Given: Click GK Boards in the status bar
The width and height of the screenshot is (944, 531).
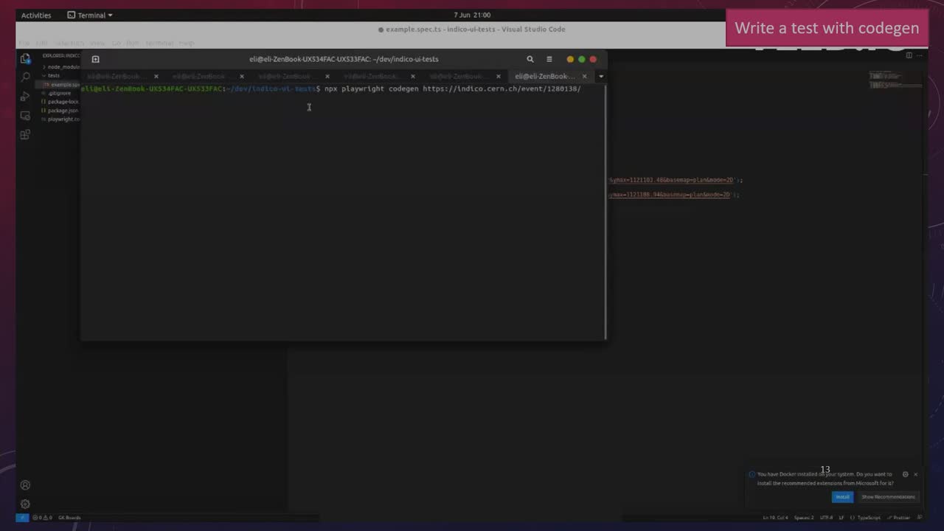Looking at the screenshot, I should point(69,518).
